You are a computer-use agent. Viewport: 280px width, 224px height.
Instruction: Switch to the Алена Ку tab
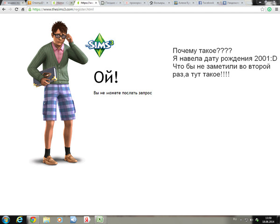coord(183,3)
